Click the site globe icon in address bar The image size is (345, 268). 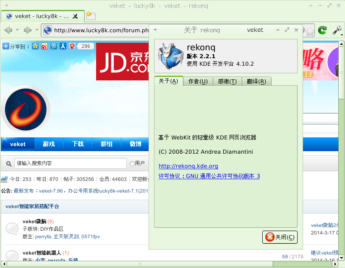(47, 30)
